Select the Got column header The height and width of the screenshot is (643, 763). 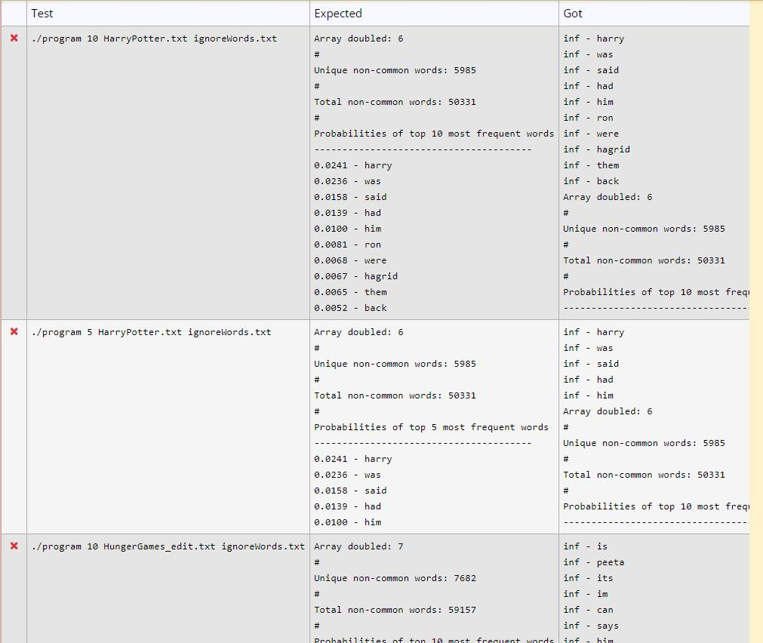tap(574, 13)
